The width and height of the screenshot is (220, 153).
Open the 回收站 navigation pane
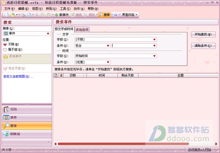27,134
